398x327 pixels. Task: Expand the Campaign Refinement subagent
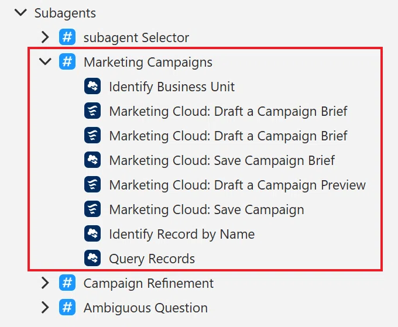click(45, 283)
